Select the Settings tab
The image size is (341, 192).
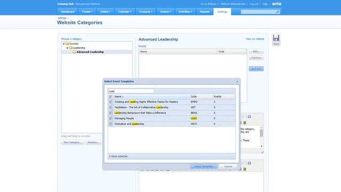tap(222, 12)
